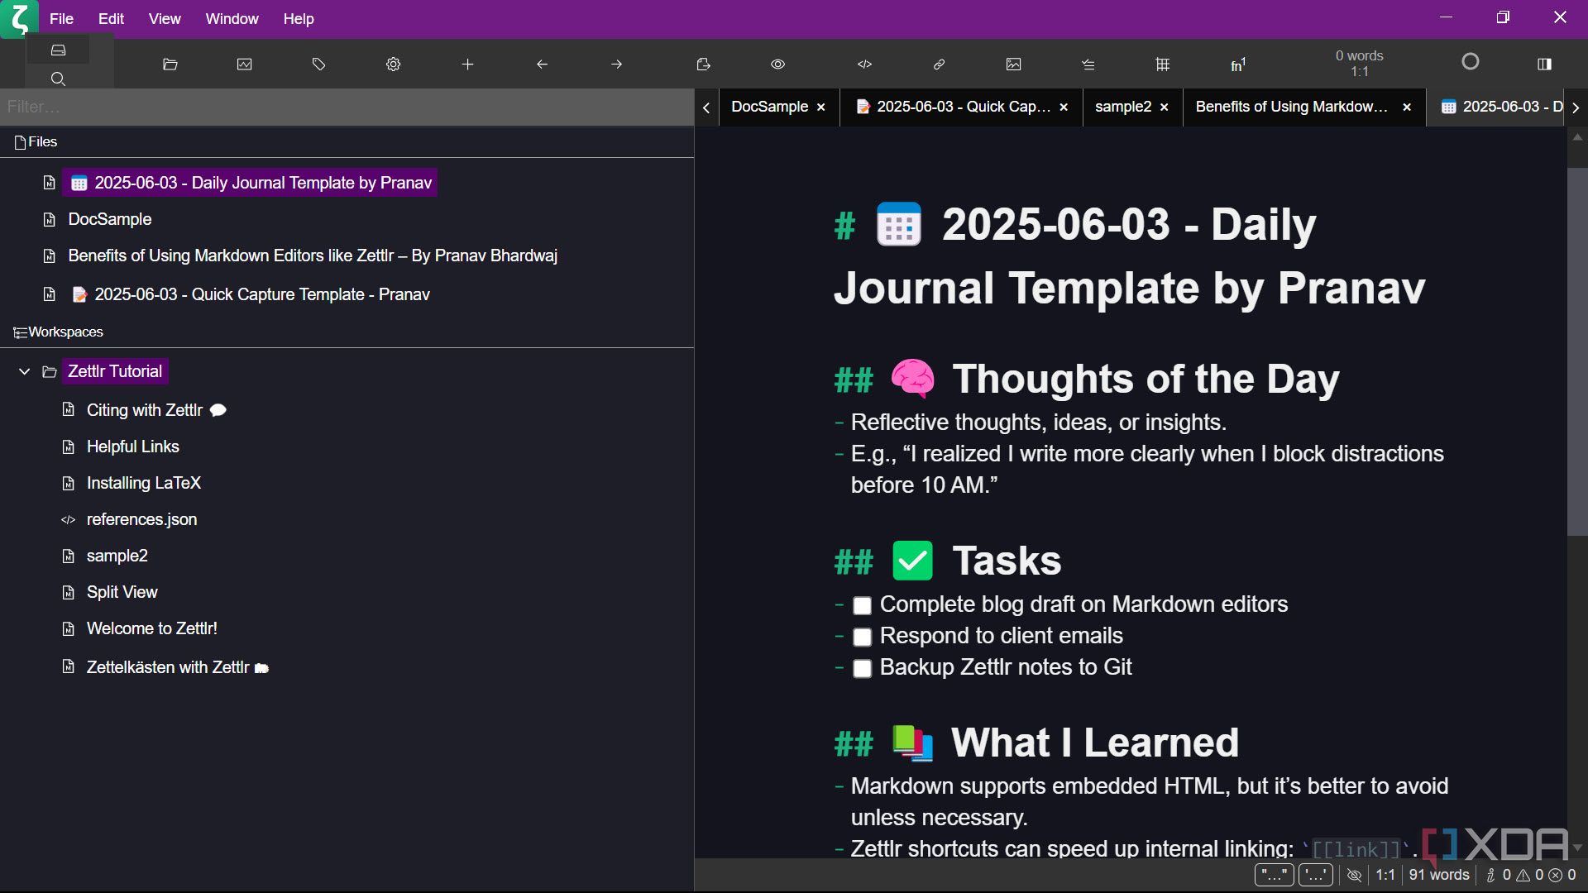
Task: Open the Helpful Links file
Action: tap(133, 446)
